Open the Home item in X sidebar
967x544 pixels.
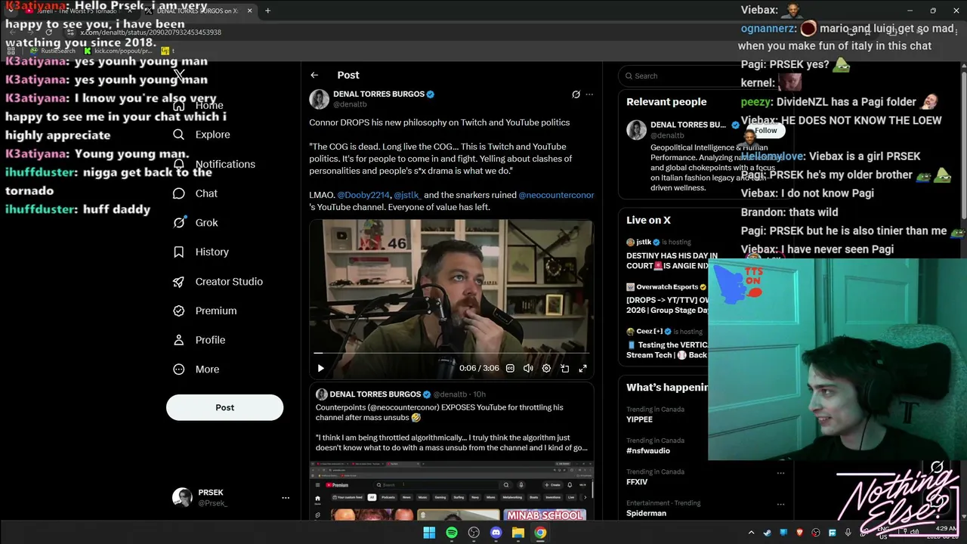pos(198,105)
